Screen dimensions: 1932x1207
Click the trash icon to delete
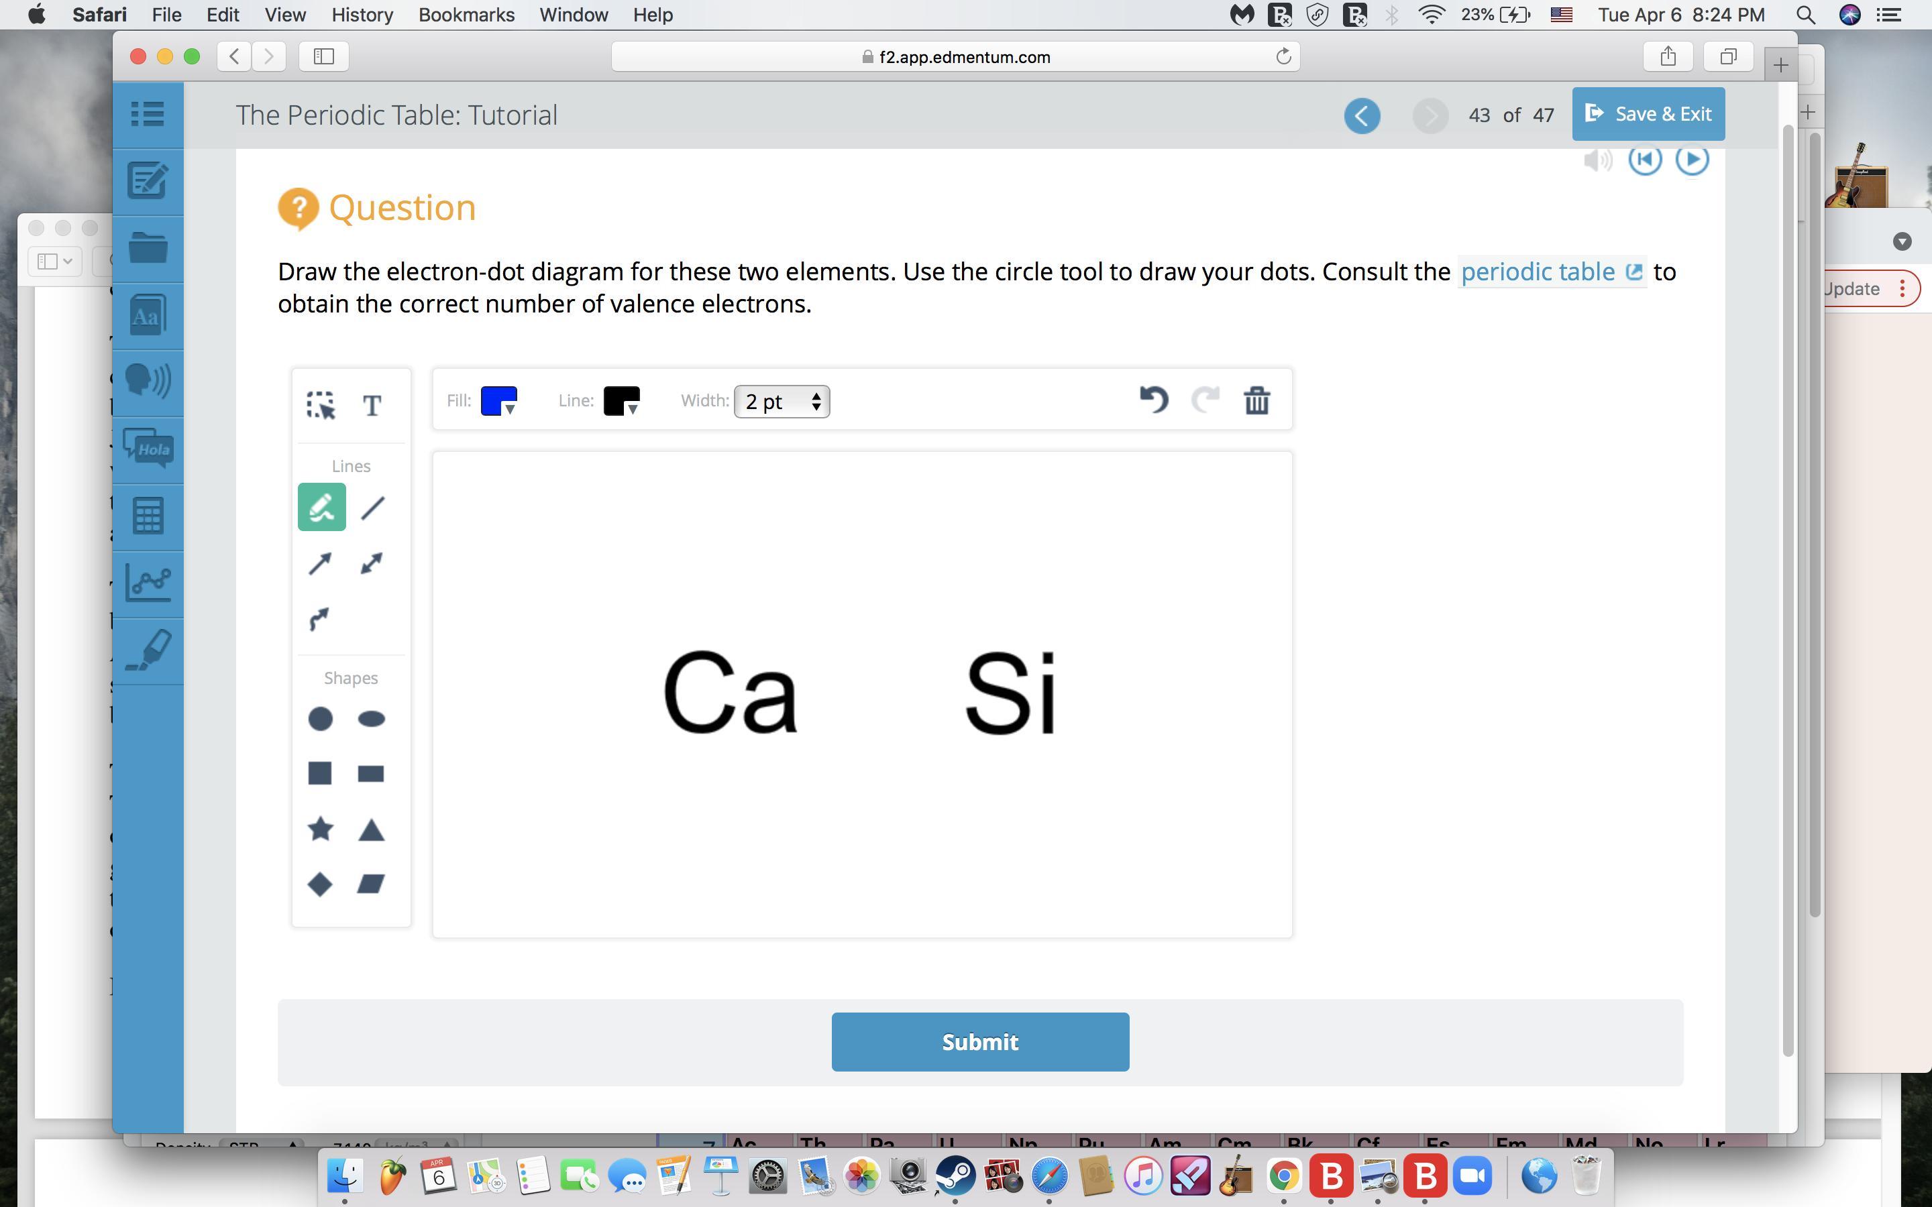1256,400
